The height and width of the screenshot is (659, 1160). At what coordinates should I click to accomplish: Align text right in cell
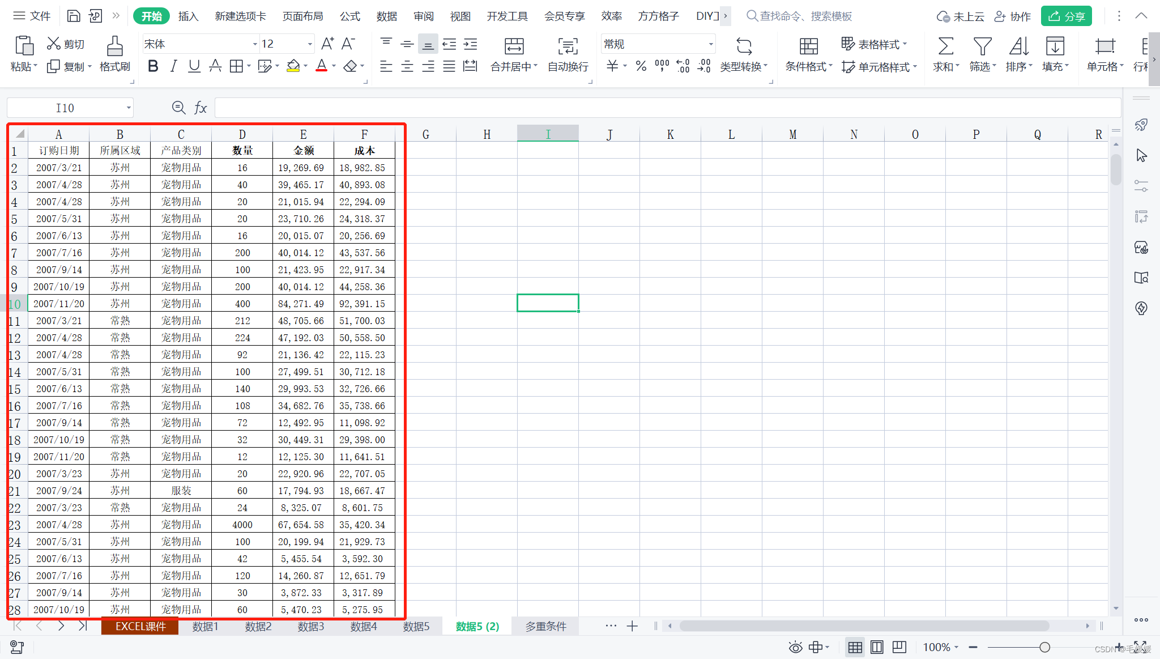[428, 66]
